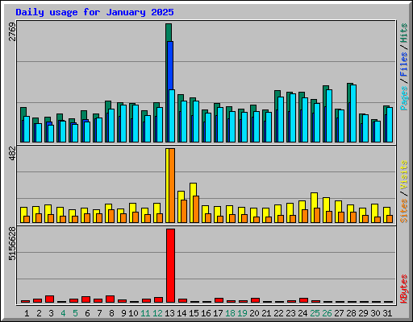Click day 4 weekend label
This screenshot has width=413, height=322.
[x=63, y=313]
